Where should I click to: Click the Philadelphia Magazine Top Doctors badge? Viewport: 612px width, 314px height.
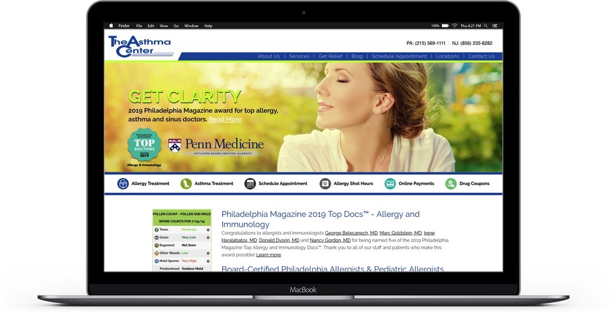(x=144, y=145)
